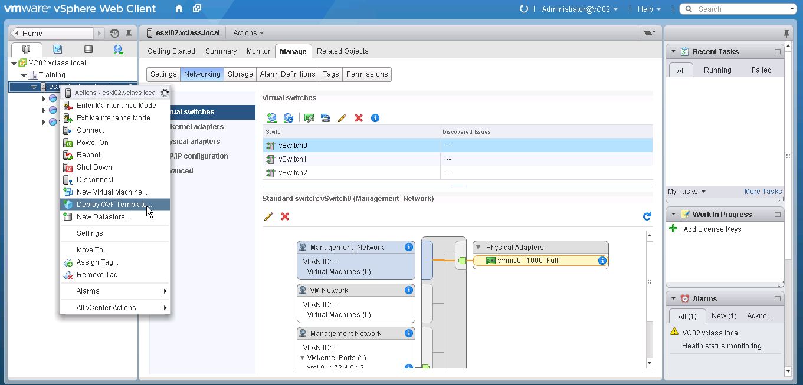This screenshot has height=385, width=803.
Task: Collapse the VC02.vclass.local tree node
Action: [x=14, y=63]
